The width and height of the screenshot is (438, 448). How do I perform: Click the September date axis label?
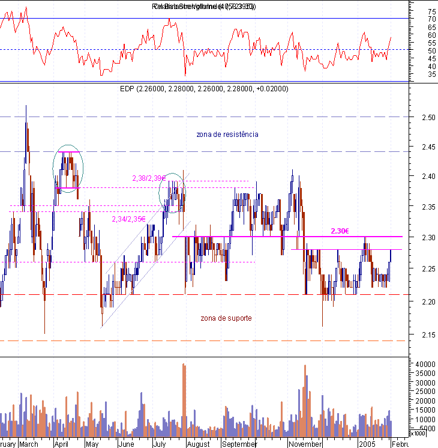pos(239,444)
